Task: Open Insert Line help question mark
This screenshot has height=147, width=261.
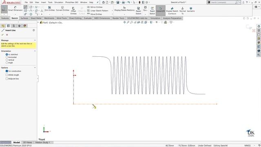Action: coord(33,30)
